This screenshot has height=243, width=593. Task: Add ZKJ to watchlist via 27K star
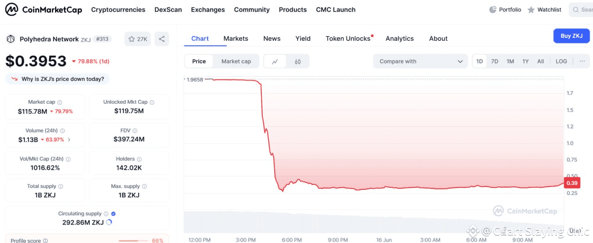pos(137,39)
